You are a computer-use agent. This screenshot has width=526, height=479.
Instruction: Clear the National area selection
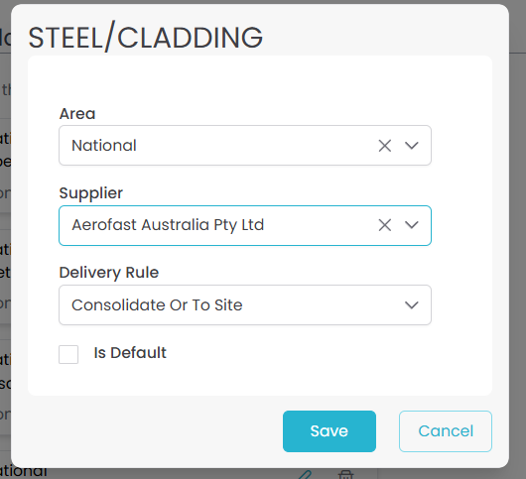[384, 146]
